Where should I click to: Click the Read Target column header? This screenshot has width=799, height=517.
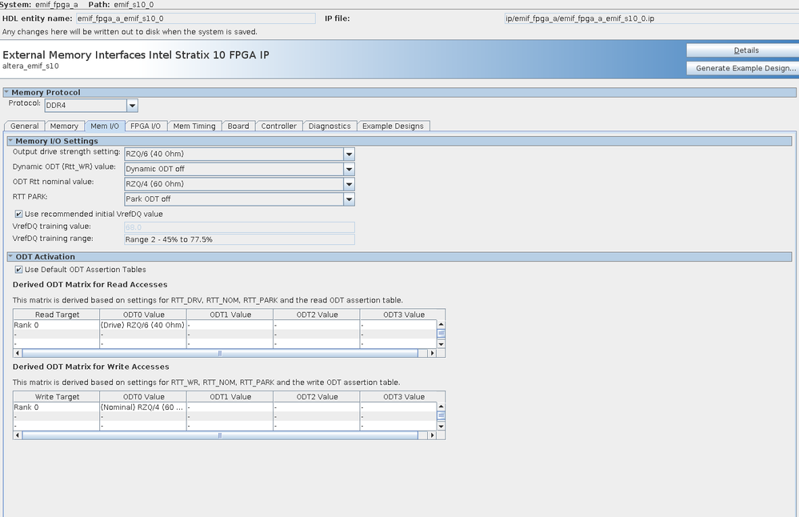pos(57,315)
